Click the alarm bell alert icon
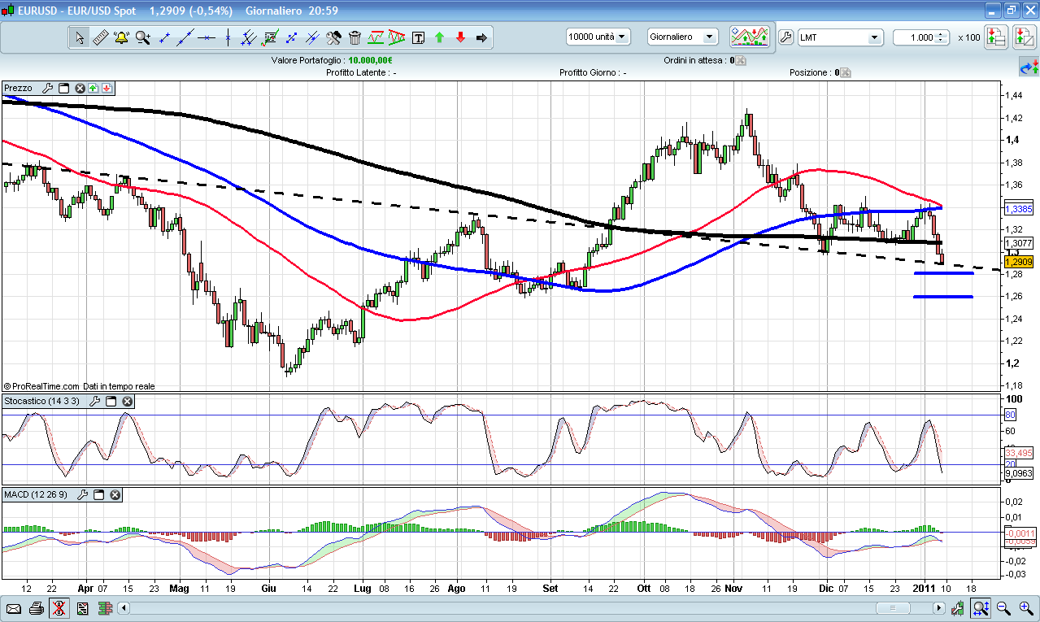This screenshot has width=1040, height=622. point(122,37)
